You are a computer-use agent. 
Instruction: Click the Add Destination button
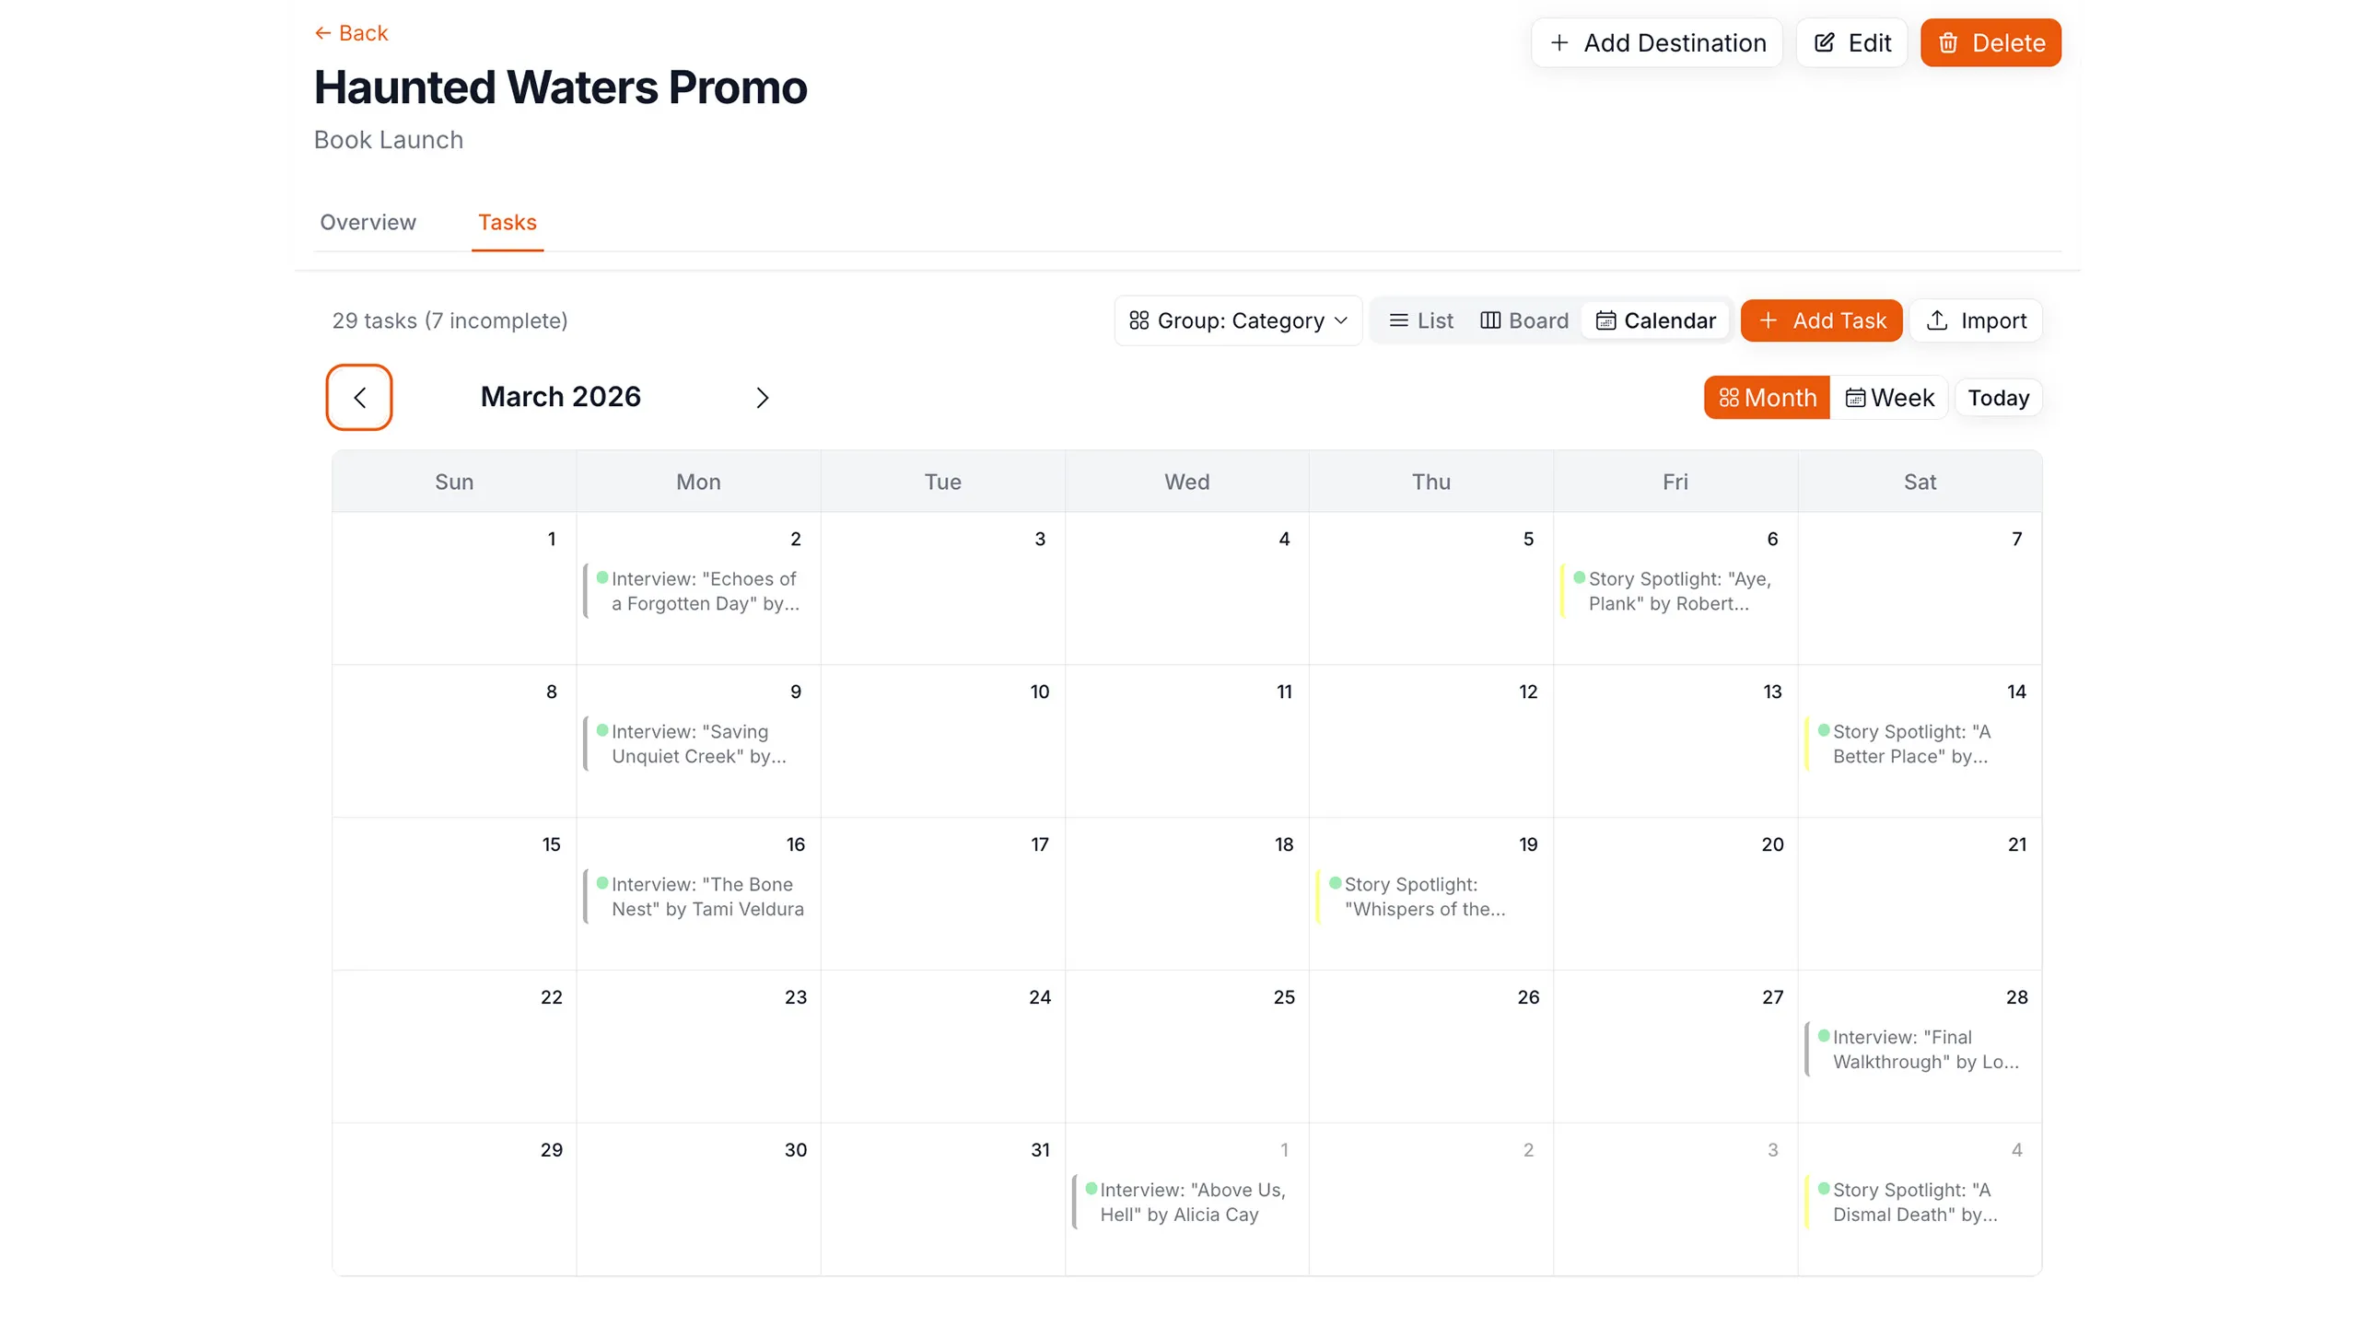click(x=1656, y=42)
